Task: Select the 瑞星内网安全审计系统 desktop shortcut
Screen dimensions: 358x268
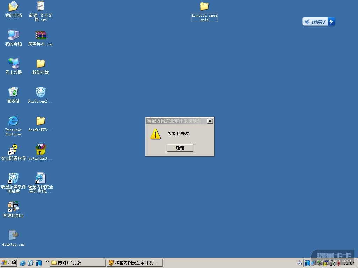Action: coord(41,178)
